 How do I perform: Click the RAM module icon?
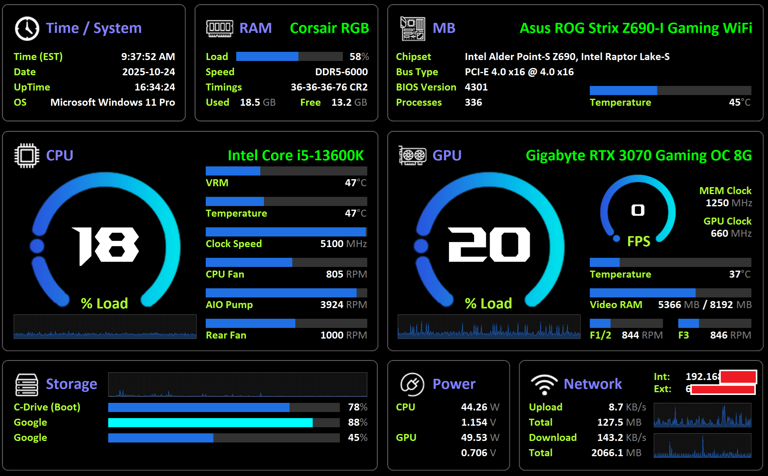pos(219,28)
